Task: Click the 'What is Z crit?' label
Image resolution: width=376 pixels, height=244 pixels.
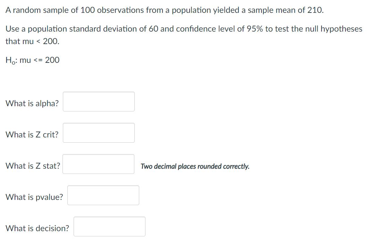Action: [x=32, y=135]
